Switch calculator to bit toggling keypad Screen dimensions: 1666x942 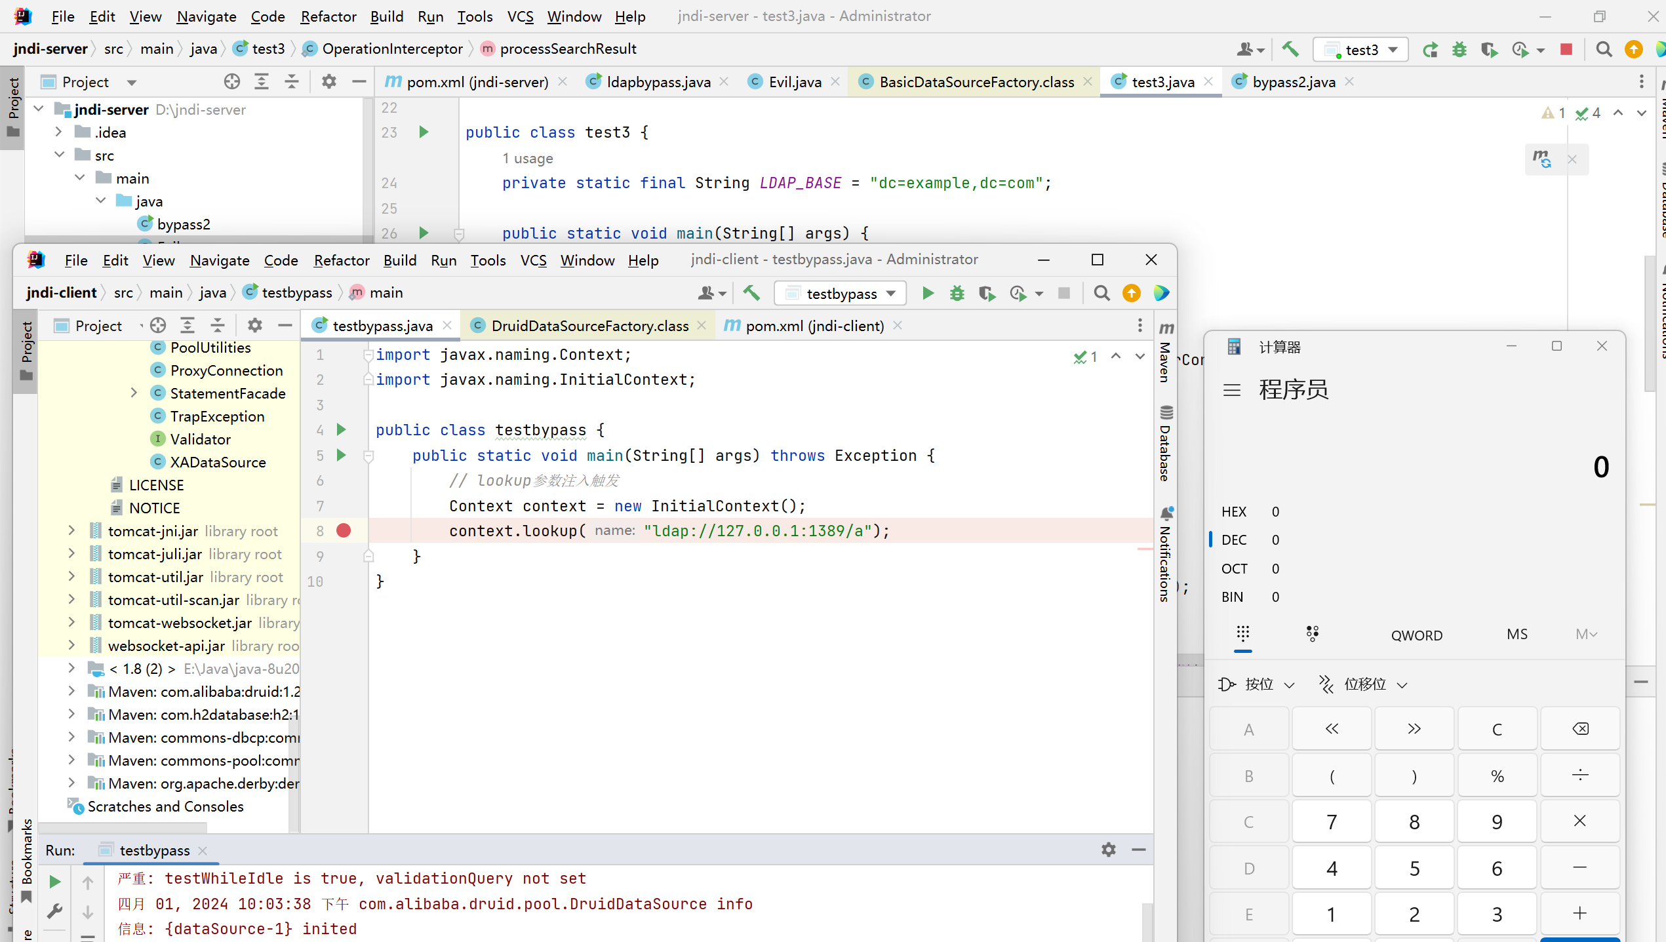[1313, 633]
